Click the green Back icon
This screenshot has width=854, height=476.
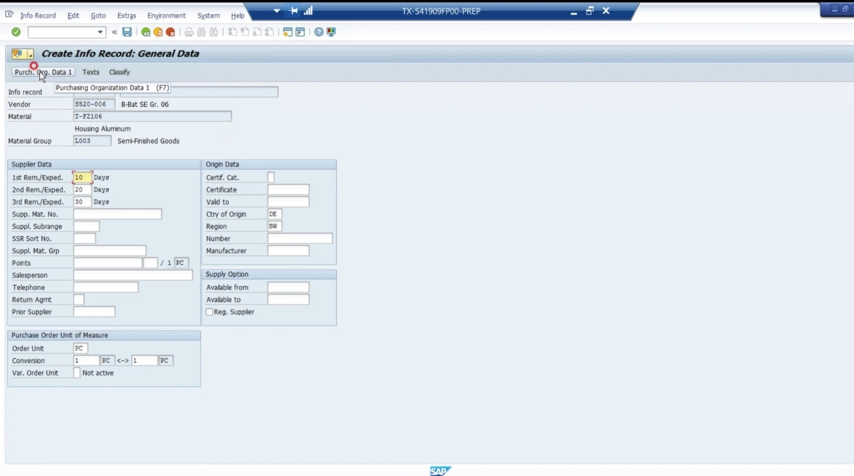pos(146,32)
